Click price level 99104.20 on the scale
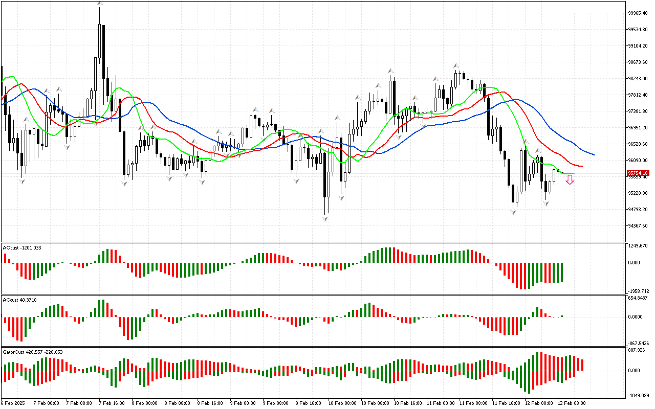 (x=639, y=46)
